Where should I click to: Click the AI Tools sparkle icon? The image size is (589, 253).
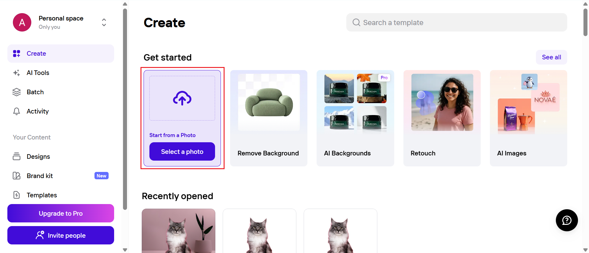click(17, 73)
